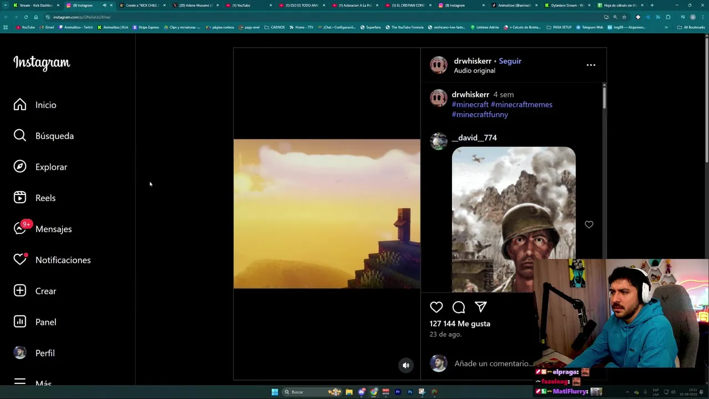Open the Telegram Web bookmark
Viewport: 709px width, 399px height.
[589, 27]
